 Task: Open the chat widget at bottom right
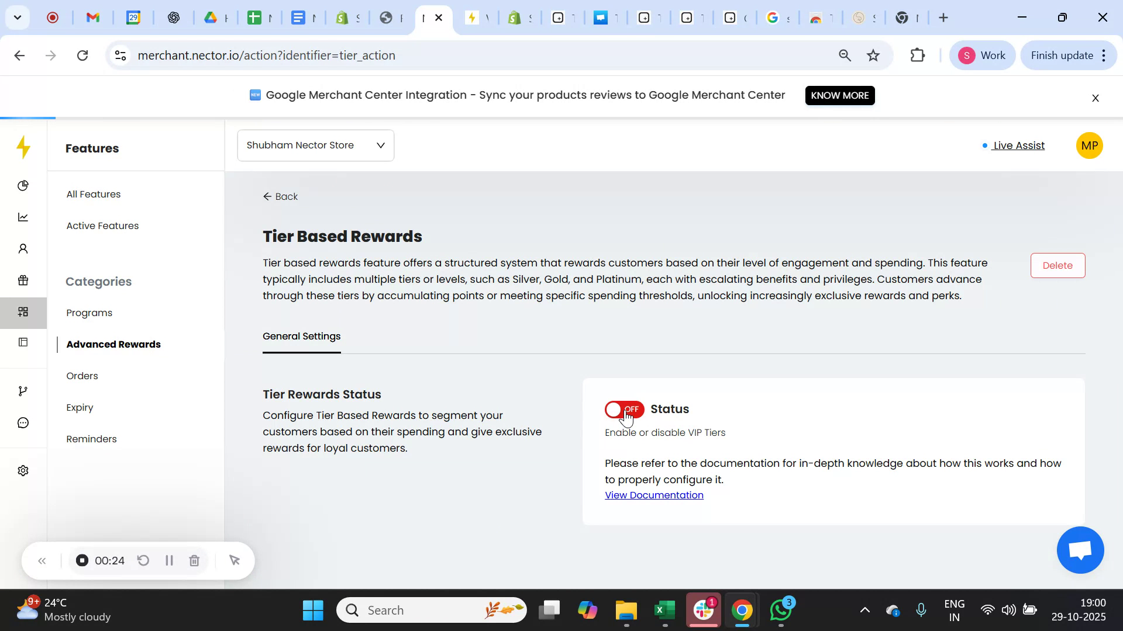pyautogui.click(x=1080, y=550)
